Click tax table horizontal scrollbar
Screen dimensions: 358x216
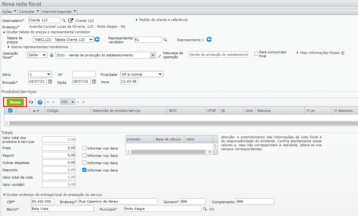[x=168, y=152]
